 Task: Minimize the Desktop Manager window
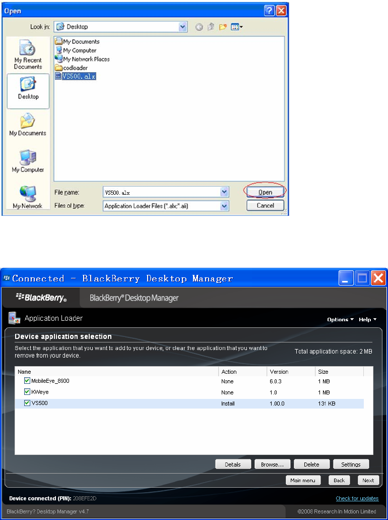coord(346,278)
